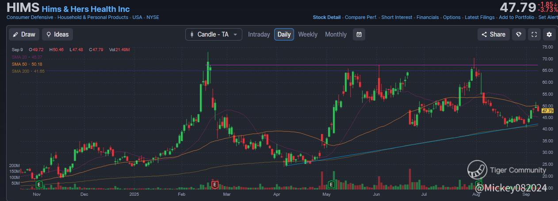The height and width of the screenshot is (201, 558).
Task: Toggle fullscreen chart view
Action: click(534, 34)
